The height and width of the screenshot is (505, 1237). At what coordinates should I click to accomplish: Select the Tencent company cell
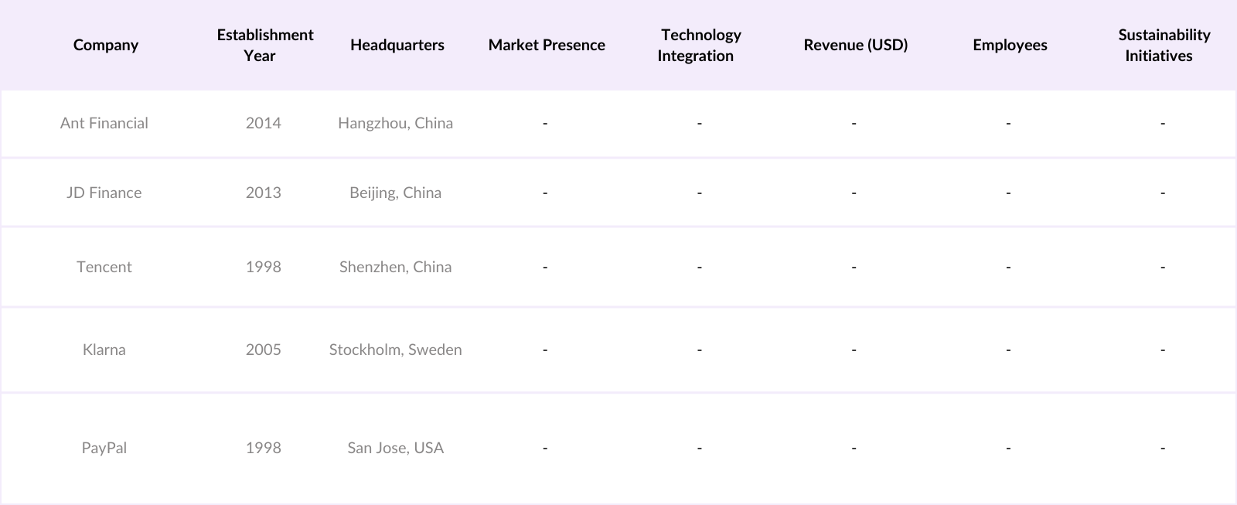click(x=104, y=267)
